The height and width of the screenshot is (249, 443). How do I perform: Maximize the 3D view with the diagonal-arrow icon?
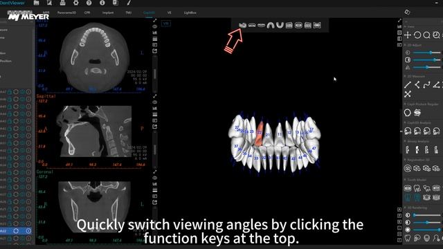coord(399,21)
